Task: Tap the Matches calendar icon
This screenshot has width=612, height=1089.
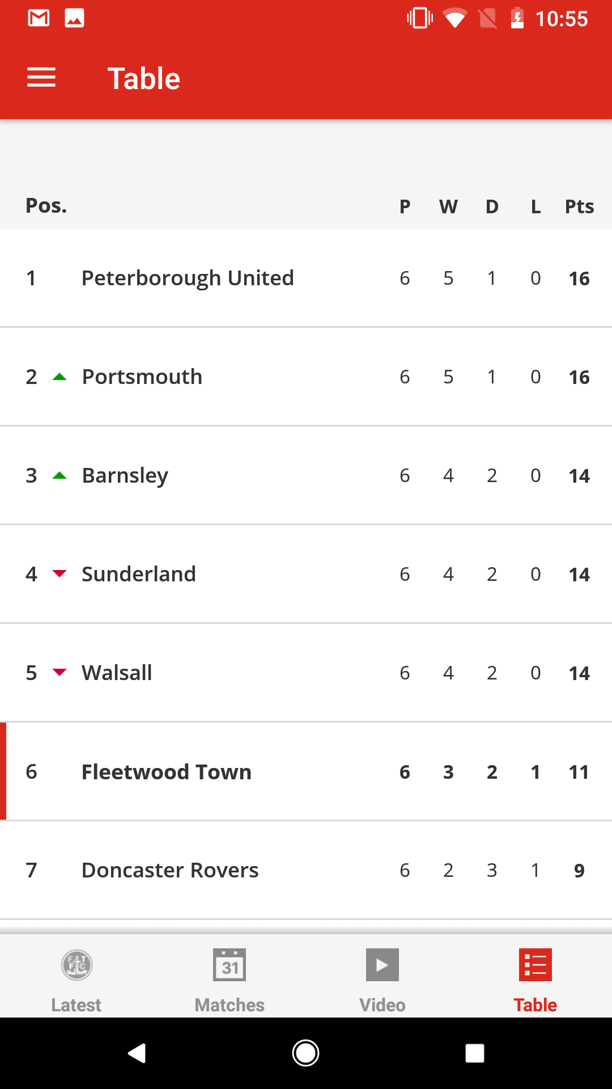Action: pos(229,965)
